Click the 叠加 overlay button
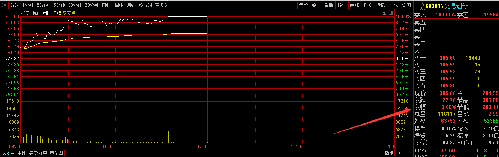The height and width of the screenshot is (157, 499). point(316,5)
